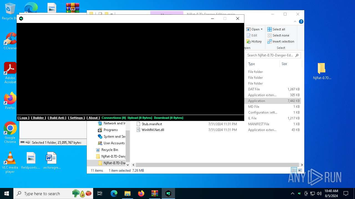This screenshot has width=355, height=199.
Task: Open Explorer help question mark icon
Action: (301, 22)
